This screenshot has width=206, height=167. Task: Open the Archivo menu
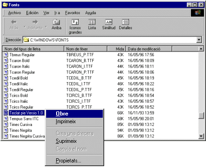(x=15, y=13)
